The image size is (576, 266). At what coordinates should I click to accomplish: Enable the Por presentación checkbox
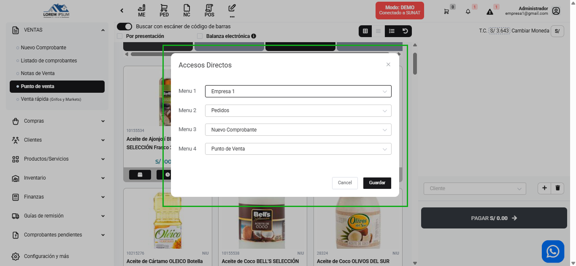(x=119, y=36)
